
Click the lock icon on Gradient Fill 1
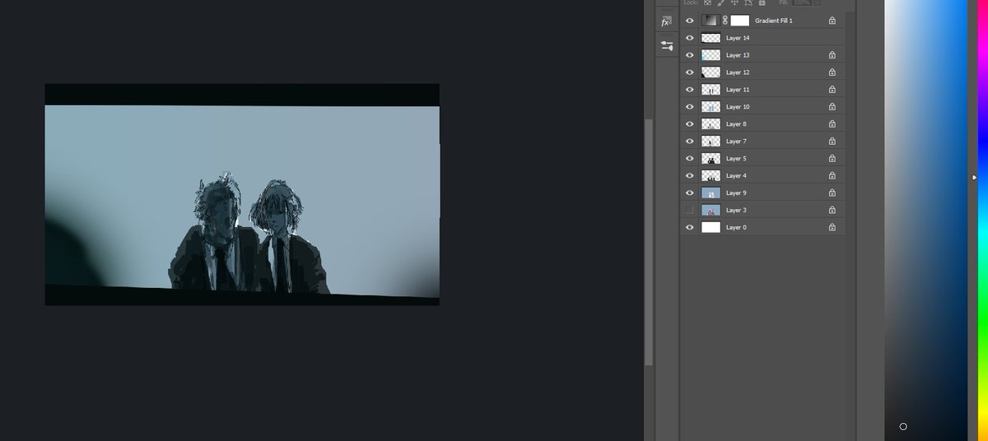(x=832, y=21)
